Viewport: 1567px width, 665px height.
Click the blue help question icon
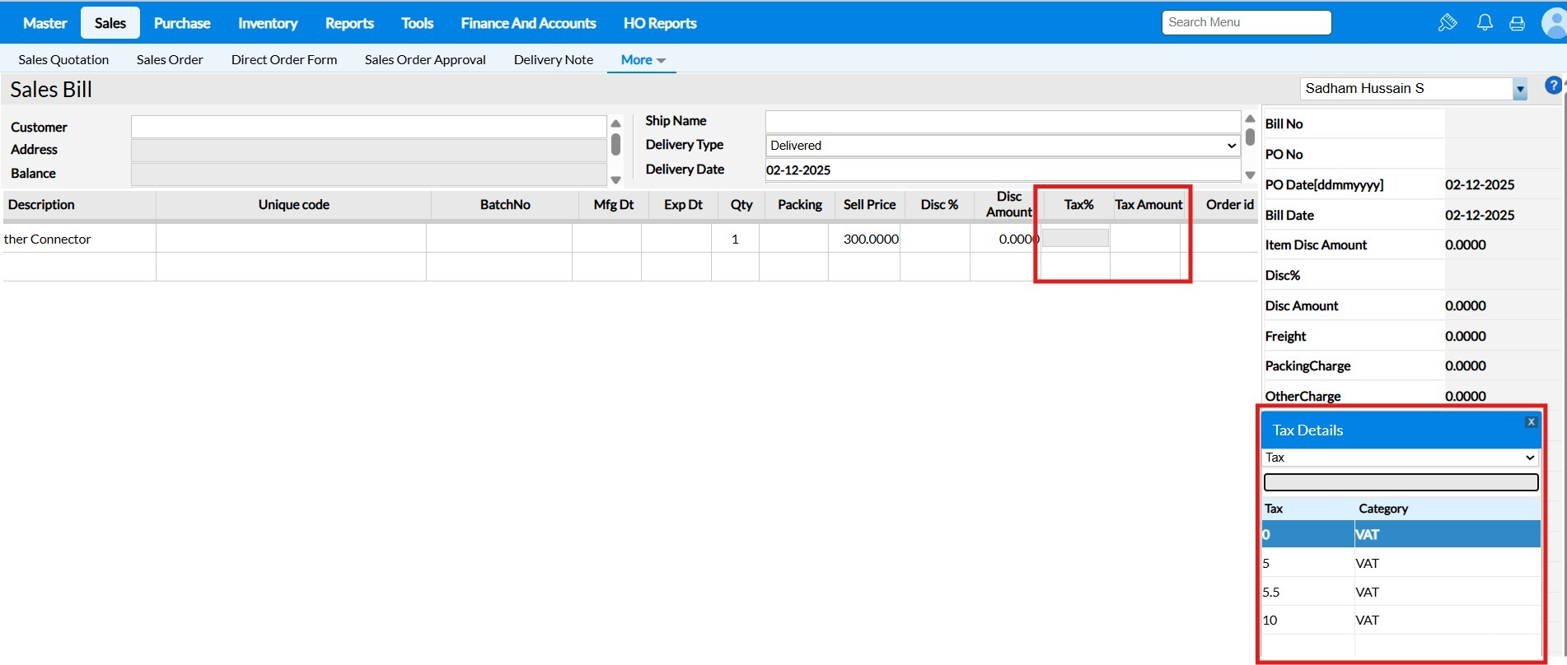coord(1553,86)
